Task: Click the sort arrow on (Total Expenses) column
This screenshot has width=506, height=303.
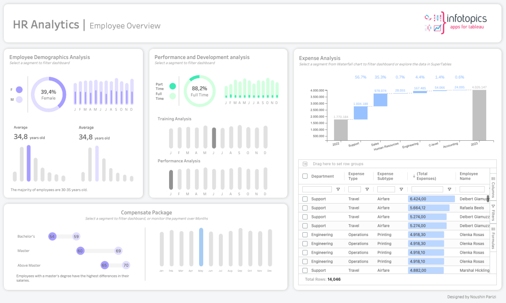Action: point(414,176)
